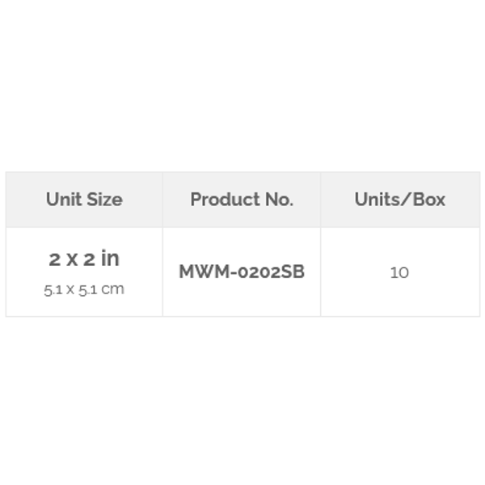The image size is (485, 485).
Task: Click the Units/Box column header
Action: point(400,199)
